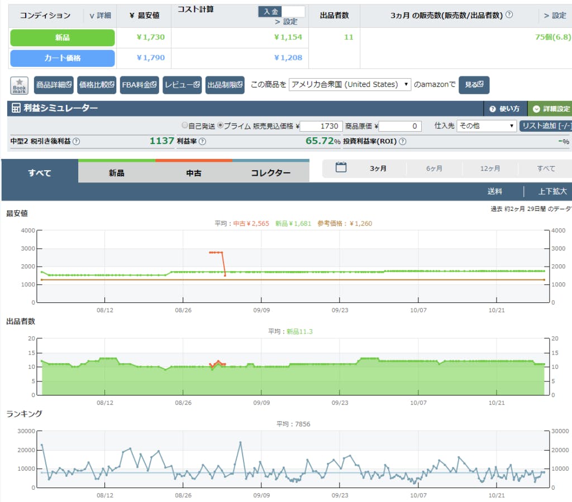Click help icon next to 中型2 税引き後利益
This screenshot has width=572, height=502.
pyautogui.click(x=76, y=142)
